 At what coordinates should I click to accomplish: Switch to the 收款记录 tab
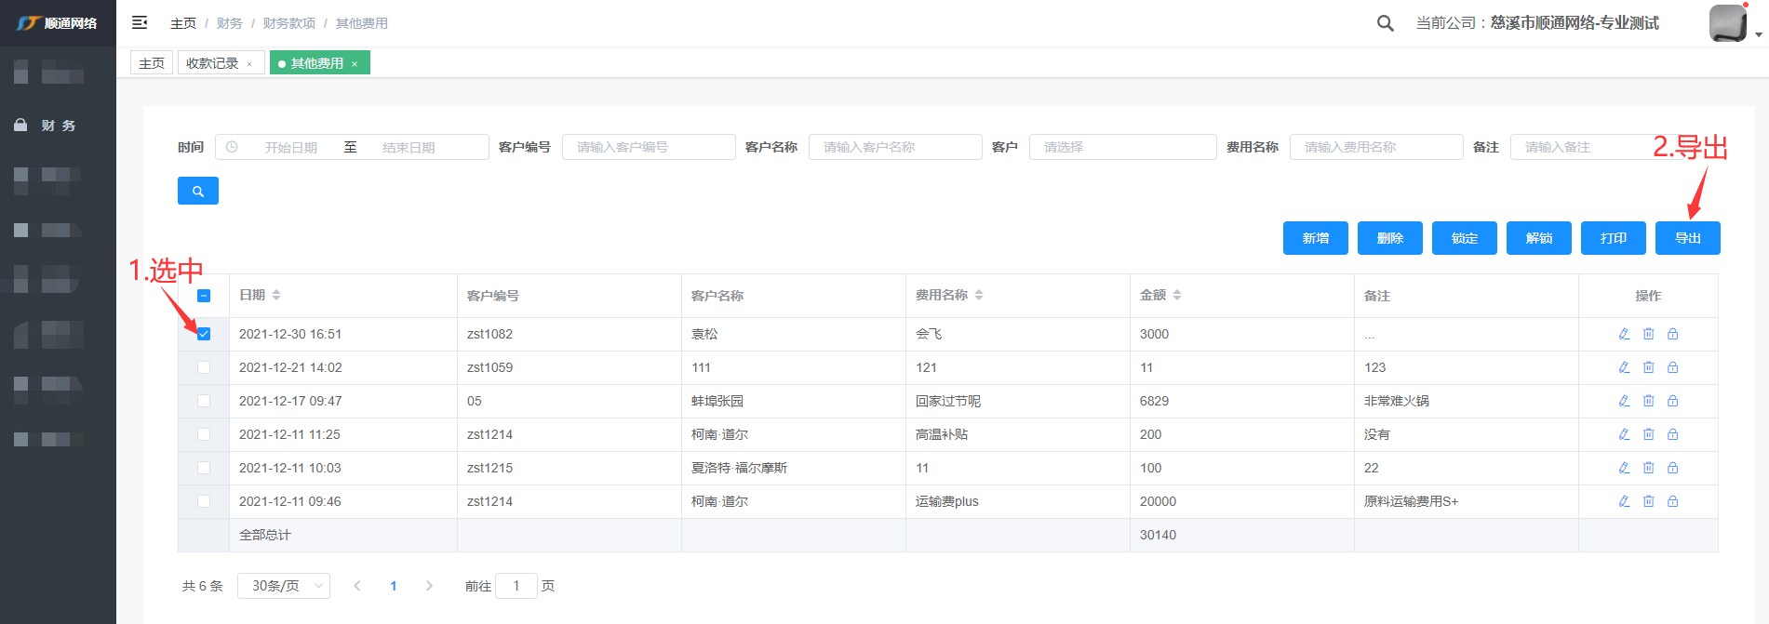click(x=212, y=63)
